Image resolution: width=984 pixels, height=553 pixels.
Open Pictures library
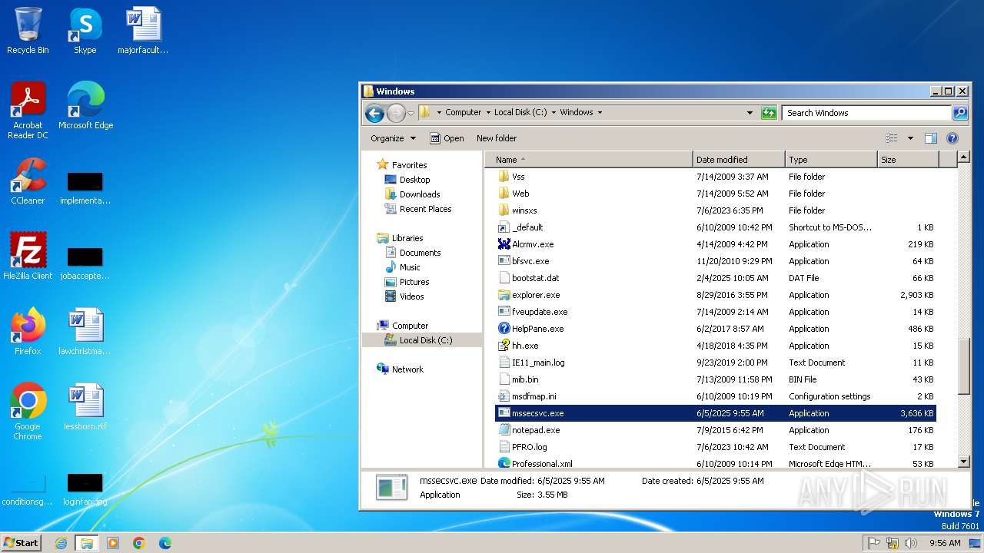[414, 282]
